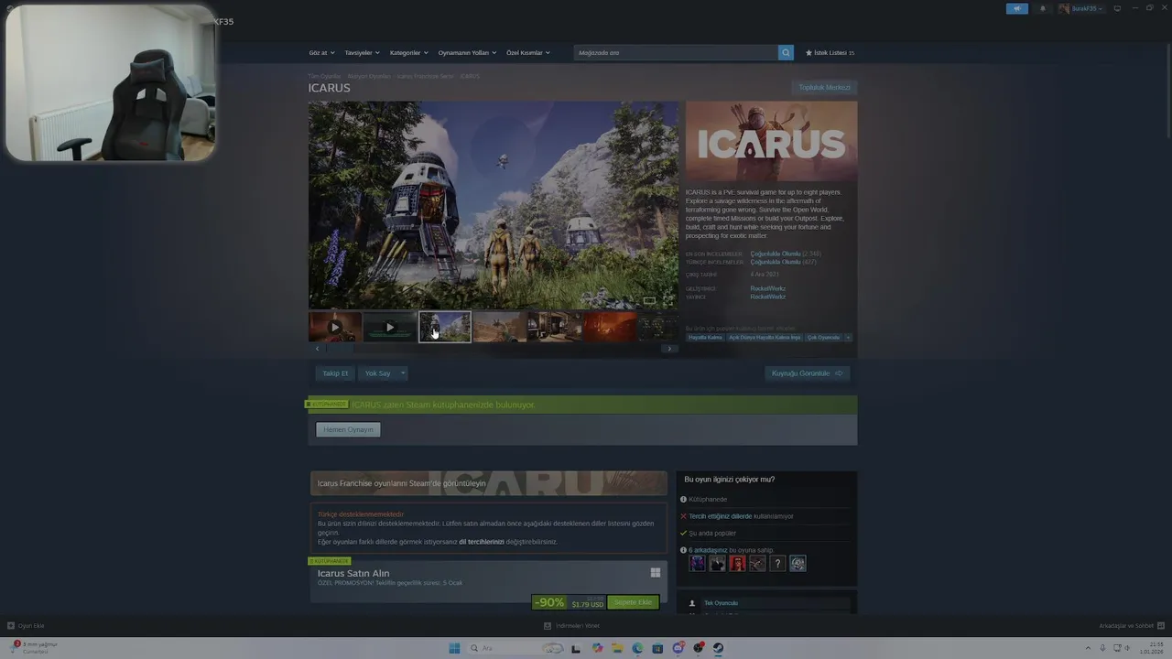Select the fiery orange screenshot thumbnail
The height and width of the screenshot is (659, 1172).
tap(610, 327)
